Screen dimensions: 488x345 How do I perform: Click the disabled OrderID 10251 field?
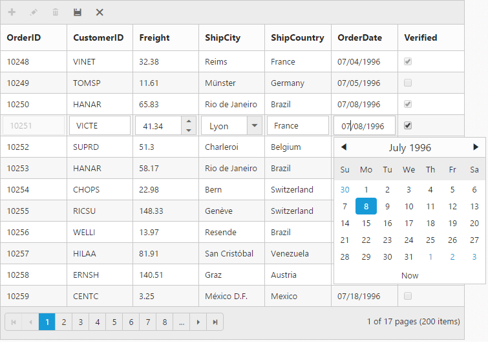pyautogui.click(x=34, y=126)
